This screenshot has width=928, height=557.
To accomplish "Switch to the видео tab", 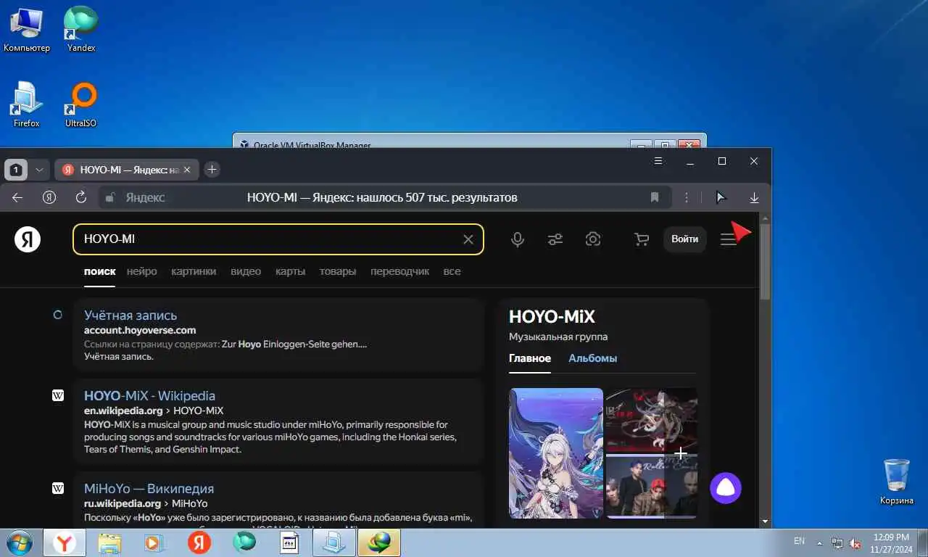I will [x=246, y=271].
